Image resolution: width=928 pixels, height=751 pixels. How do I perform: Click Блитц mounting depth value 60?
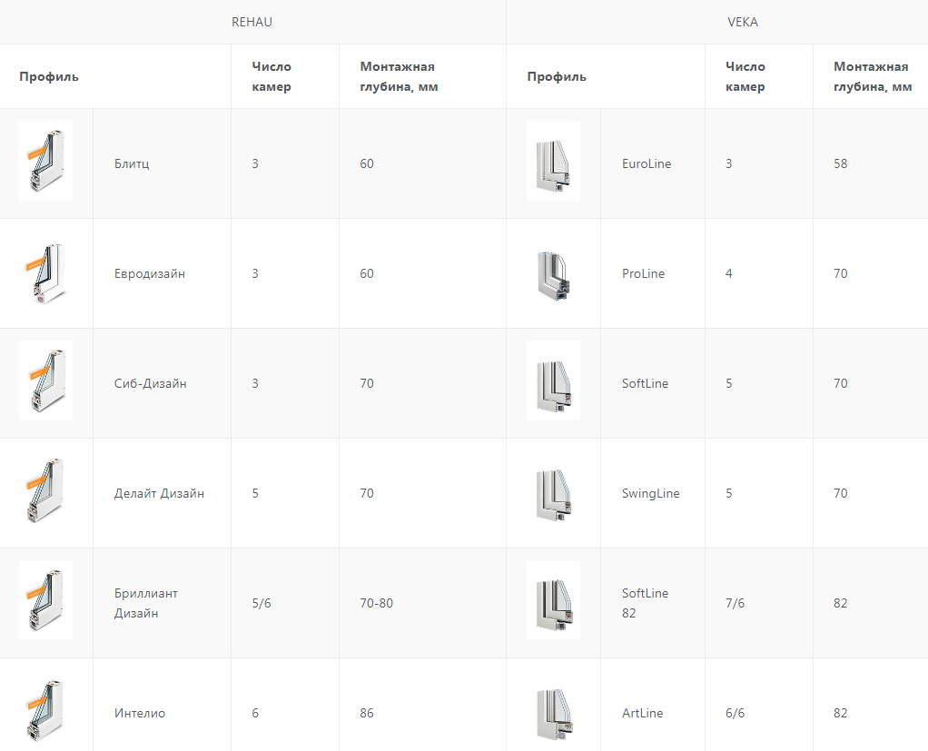(x=367, y=163)
